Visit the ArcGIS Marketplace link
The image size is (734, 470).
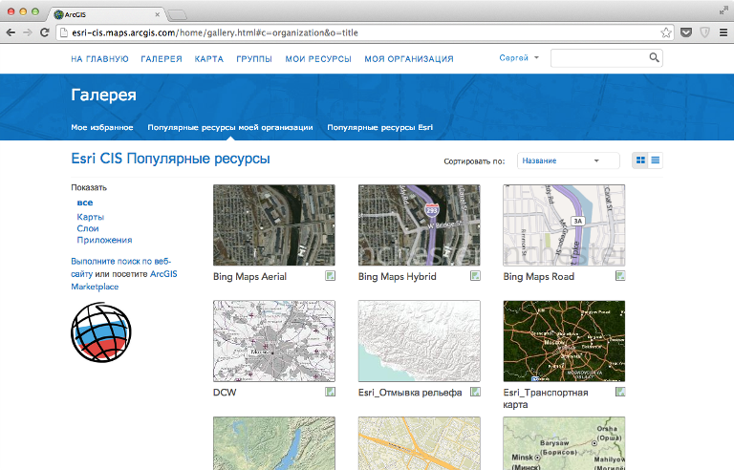pos(124,280)
